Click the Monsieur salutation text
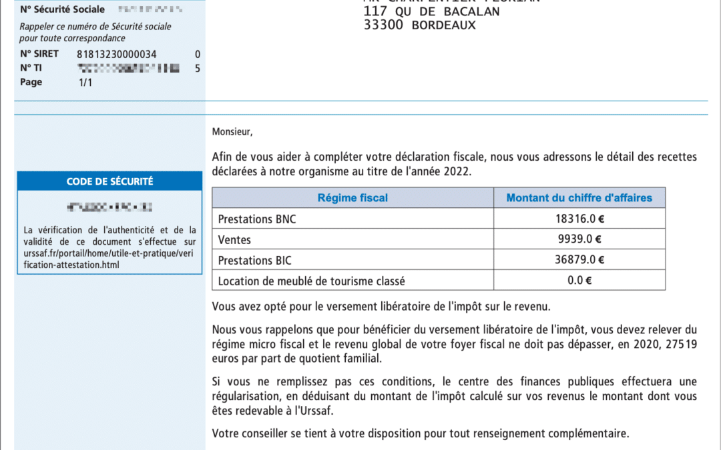Screen dimensions: 721x450 click(x=232, y=132)
